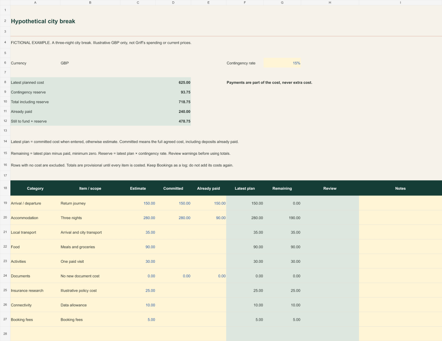This screenshot has width=442, height=341.
Task: Select Local transport estimate 35.00
Action: point(138,233)
